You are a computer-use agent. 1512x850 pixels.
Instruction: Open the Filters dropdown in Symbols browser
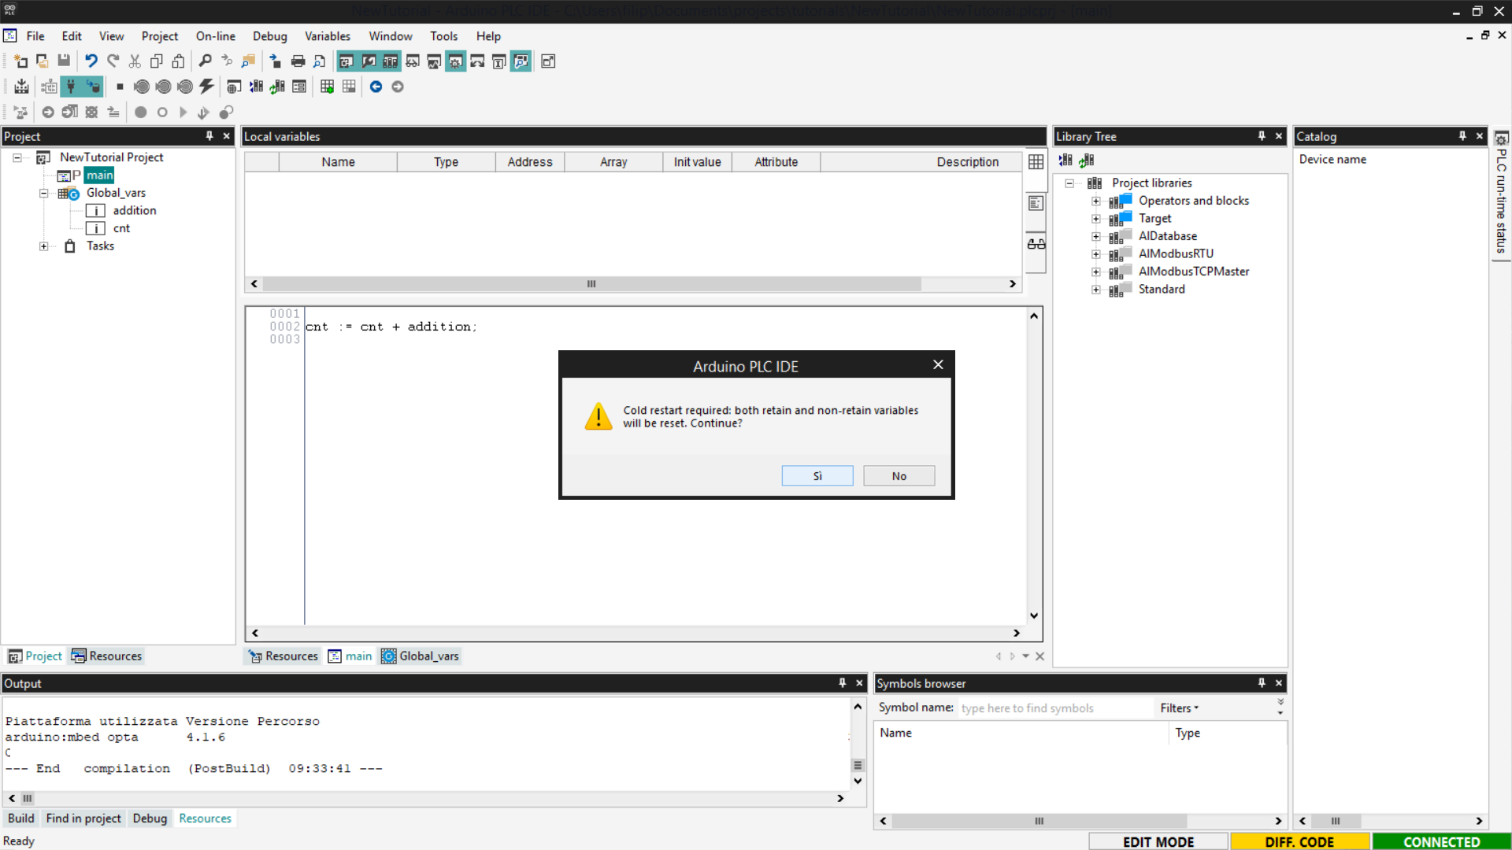pos(1179,708)
